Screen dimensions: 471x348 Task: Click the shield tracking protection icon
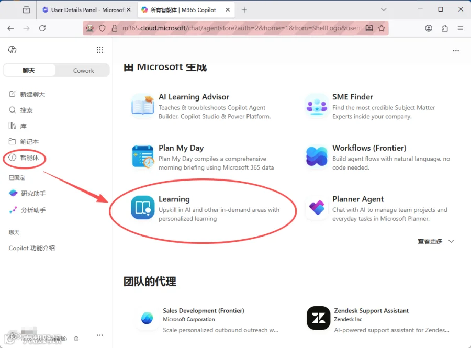coord(103,28)
